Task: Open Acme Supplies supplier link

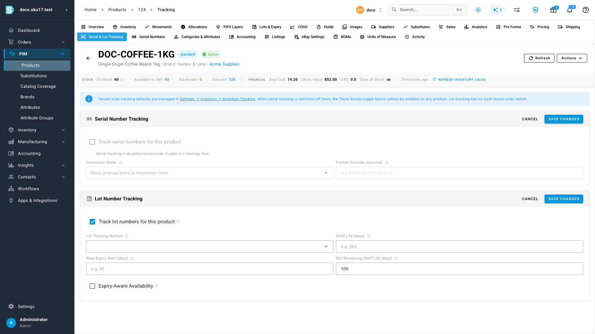Action: (224, 64)
